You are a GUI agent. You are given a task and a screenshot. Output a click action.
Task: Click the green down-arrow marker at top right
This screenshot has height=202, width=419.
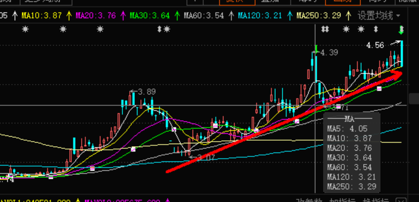(x=401, y=30)
